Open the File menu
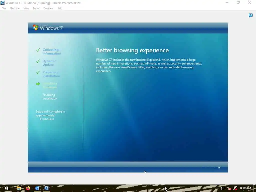This screenshot has height=192, width=256. click(4, 8)
